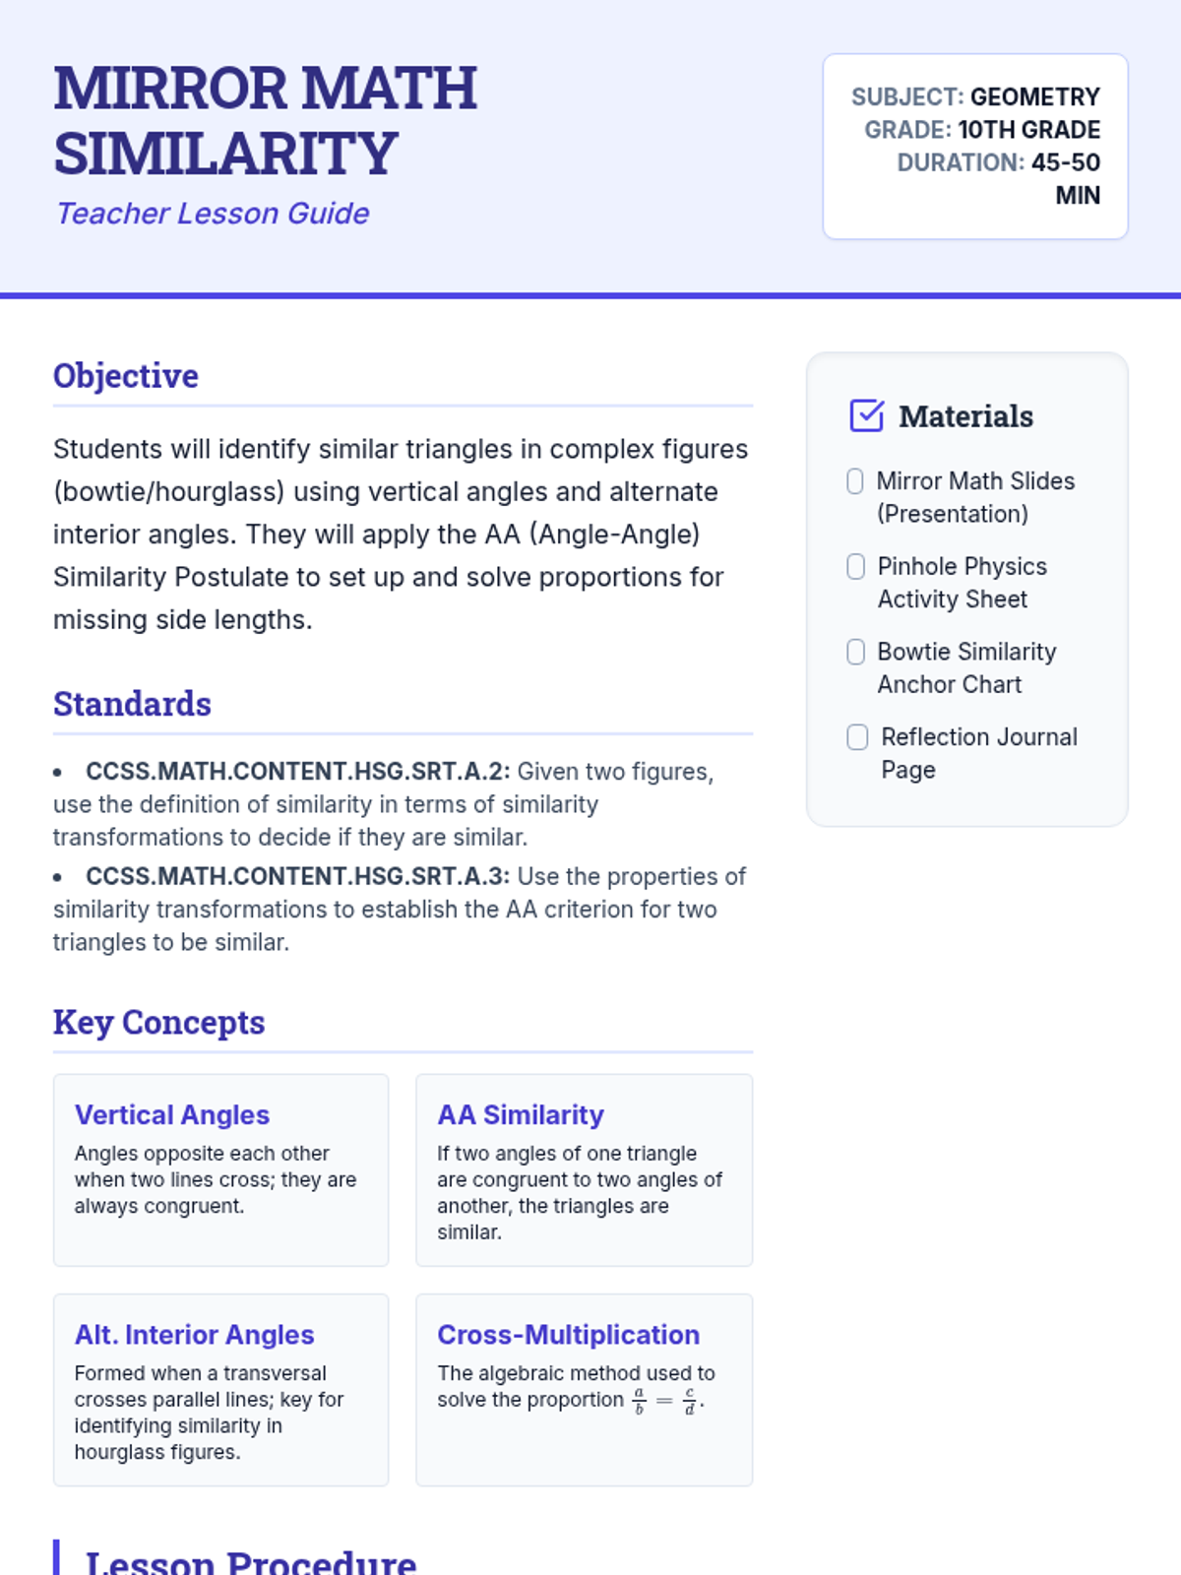
Task: Select the AA Similarity concept card
Action: tap(584, 1169)
